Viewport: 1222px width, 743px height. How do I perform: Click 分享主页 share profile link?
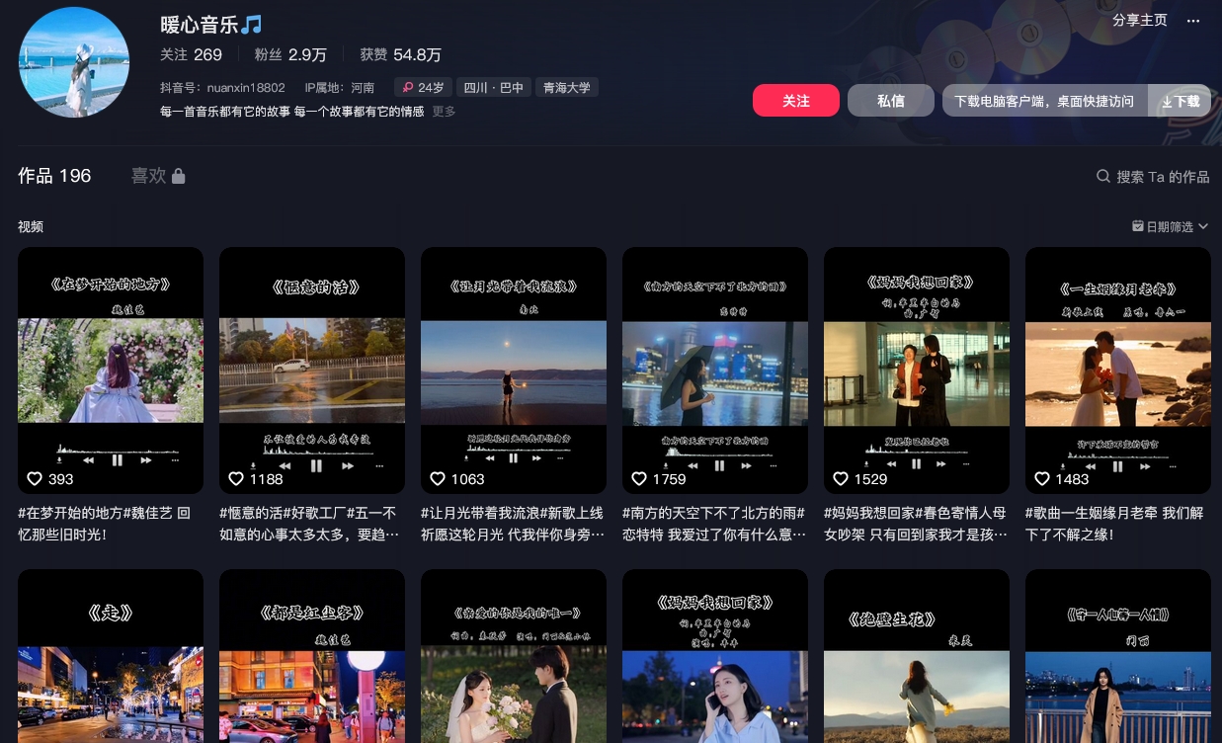click(1140, 20)
